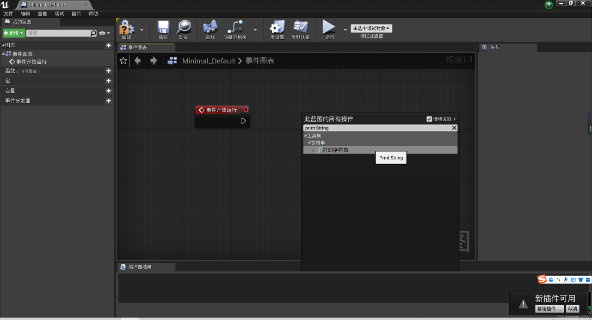Click the plus icon in 图表 row
The width and height of the screenshot is (592, 320).
coord(108,45)
